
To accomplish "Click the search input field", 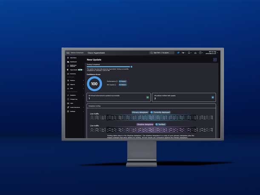I will 162,53.
